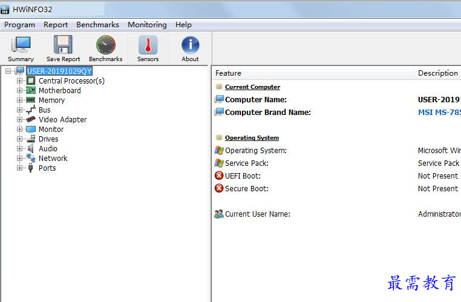
Task: Click the Windows flag icon by Service Pack
Action: [x=219, y=163]
